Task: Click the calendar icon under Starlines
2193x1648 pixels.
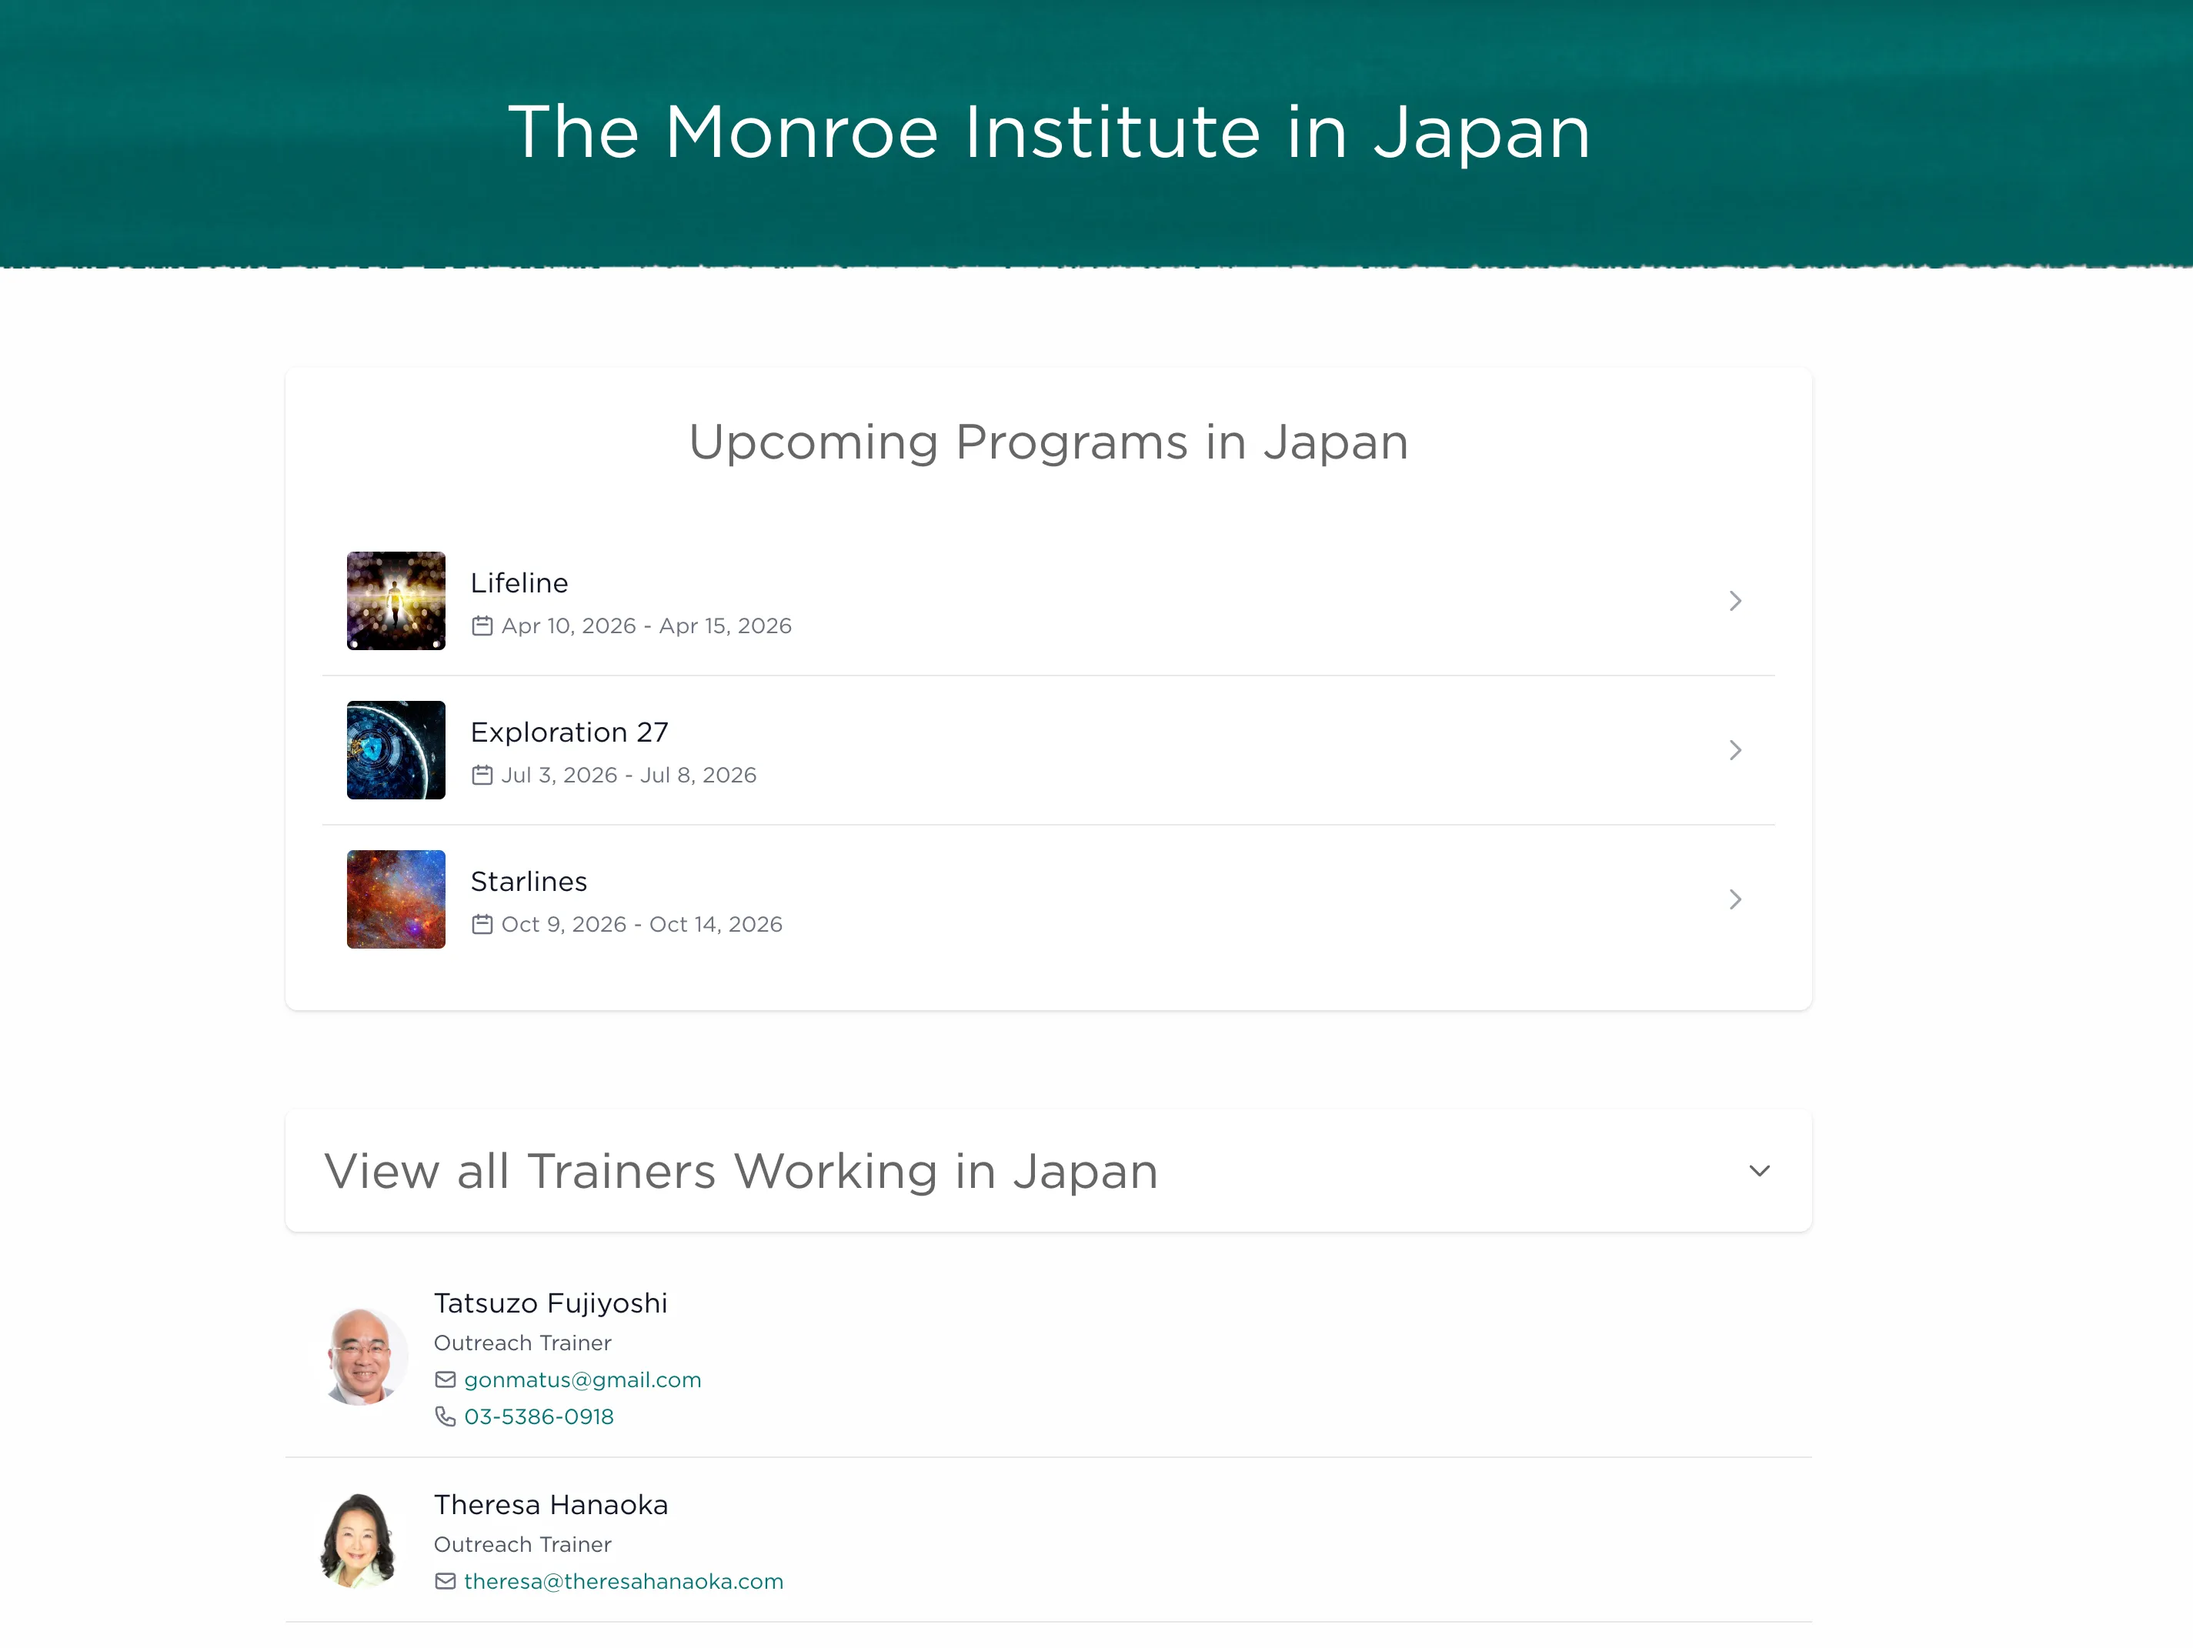Action: (482, 924)
